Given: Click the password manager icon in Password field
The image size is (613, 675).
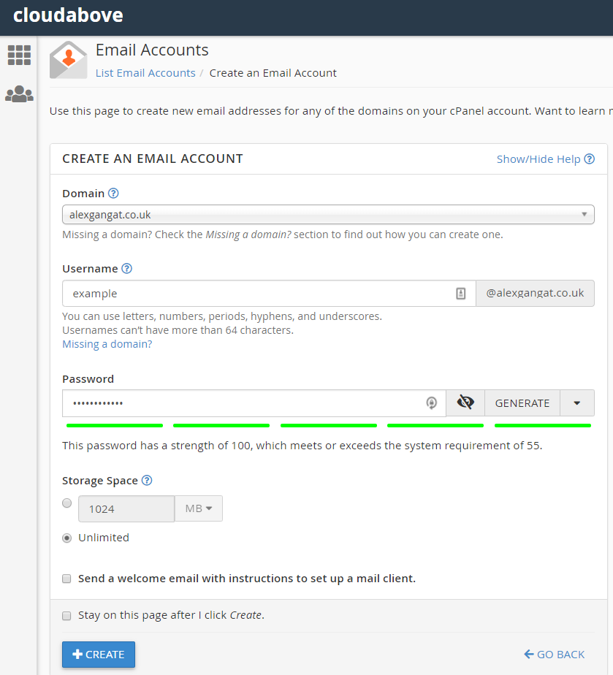Looking at the screenshot, I should click(432, 403).
